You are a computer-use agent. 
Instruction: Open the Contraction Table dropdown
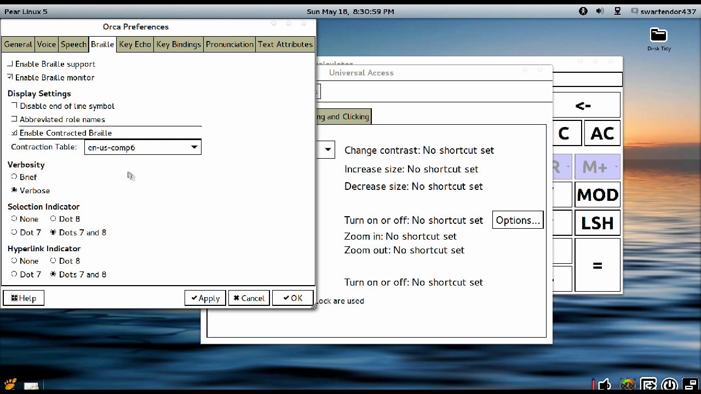(x=142, y=147)
